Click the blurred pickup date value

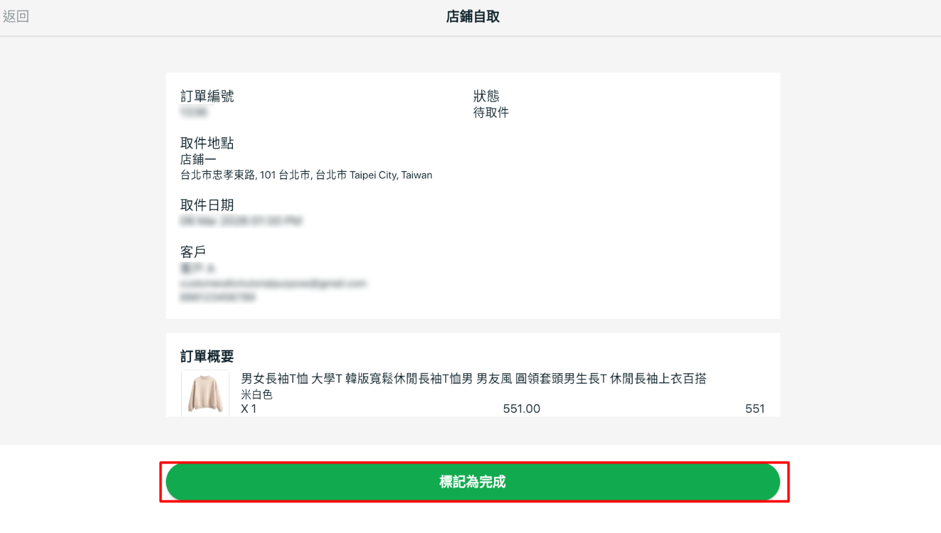tap(241, 221)
